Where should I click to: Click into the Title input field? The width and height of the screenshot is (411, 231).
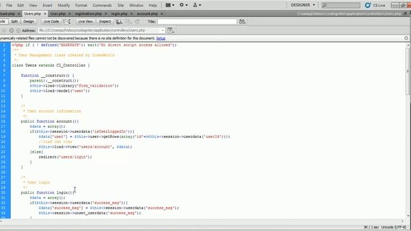[x=197, y=22]
